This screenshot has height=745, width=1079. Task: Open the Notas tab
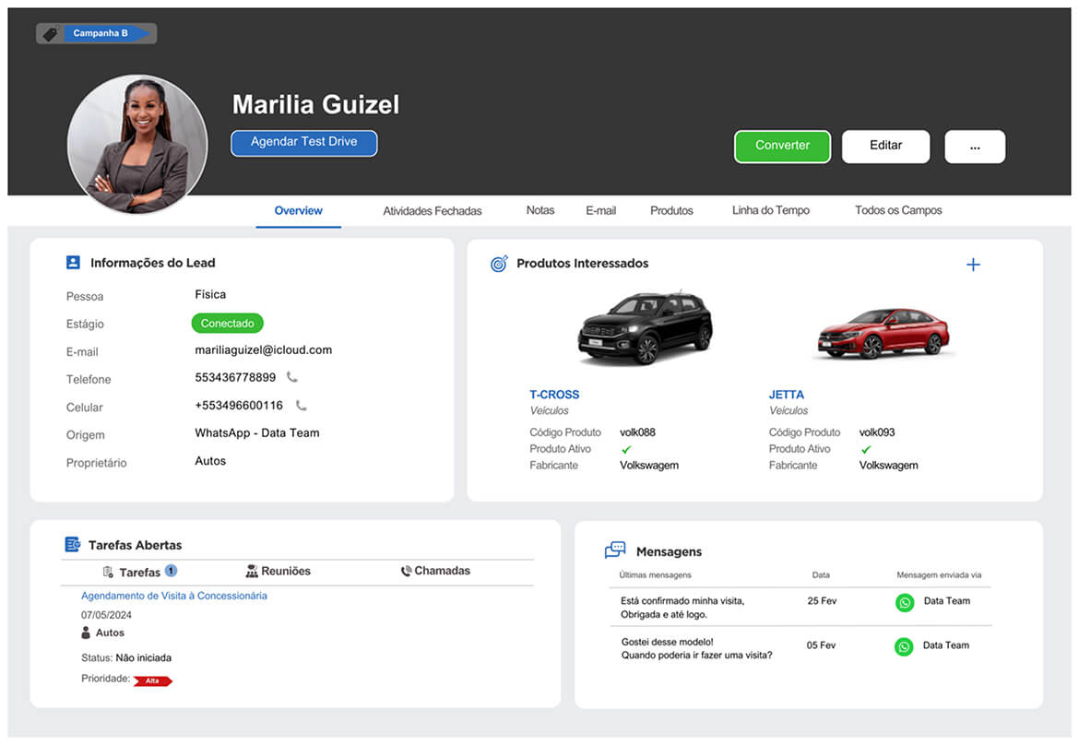click(540, 210)
